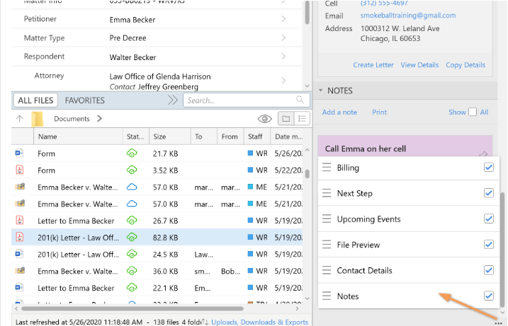Select the ALL FILES tab
The height and width of the screenshot is (326, 508).
(33, 100)
